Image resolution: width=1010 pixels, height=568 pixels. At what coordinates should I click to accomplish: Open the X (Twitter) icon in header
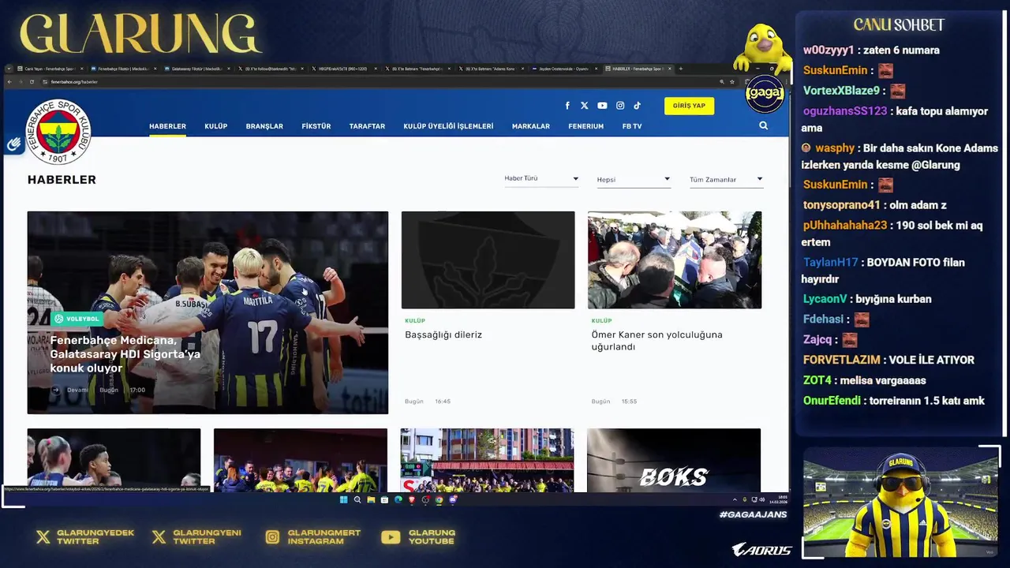pyautogui.click(x=585, y=106)
